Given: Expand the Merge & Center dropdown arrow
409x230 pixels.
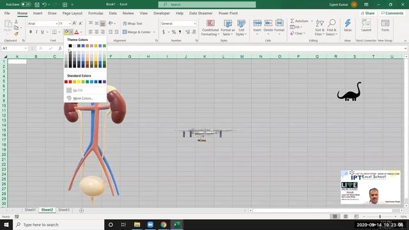Looking at the screenshot, I should (154, 32).
